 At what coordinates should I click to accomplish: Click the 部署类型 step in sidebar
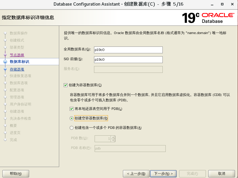click(17, 47)
